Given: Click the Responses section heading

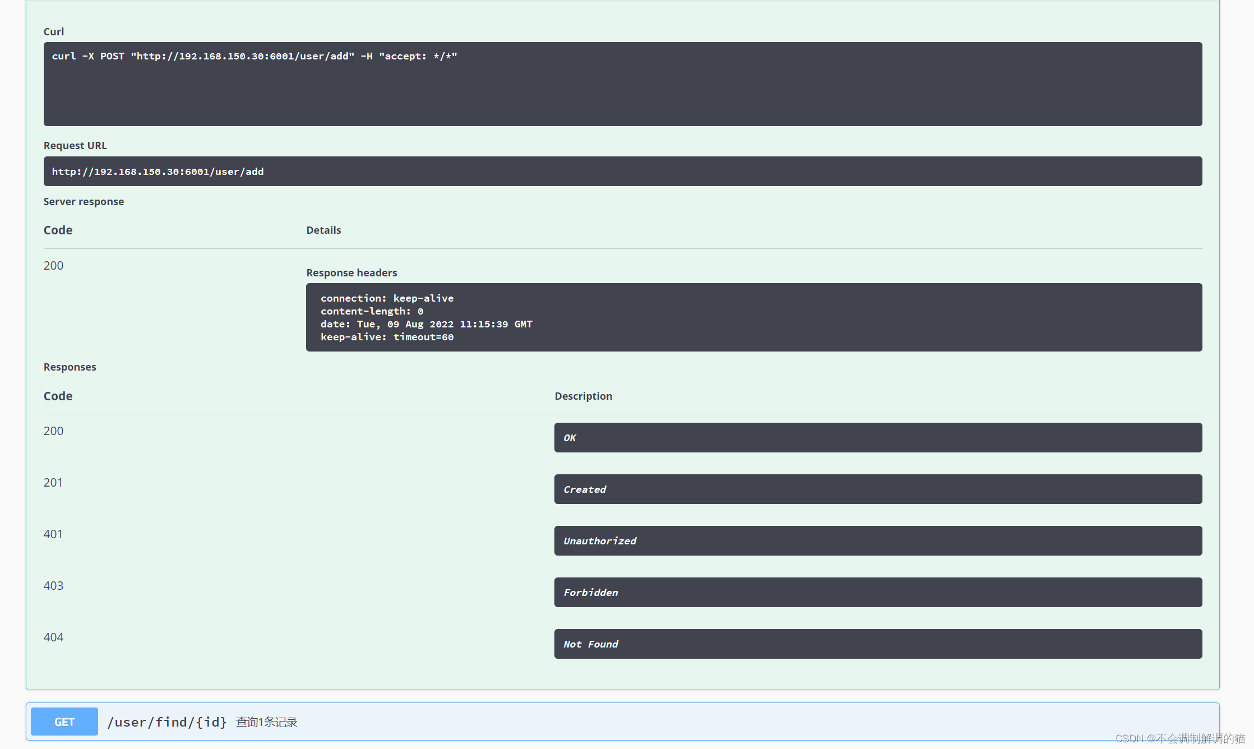Looking at the screenshot, I should coord(70,367).
